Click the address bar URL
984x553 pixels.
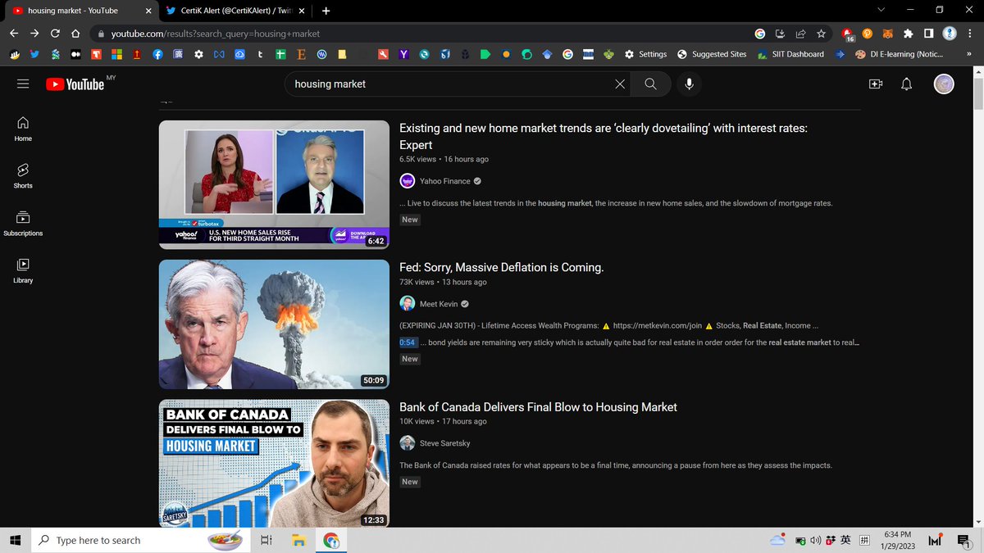point(216,34)
